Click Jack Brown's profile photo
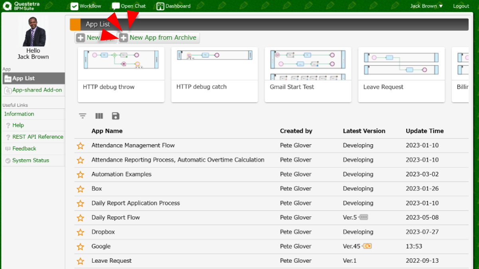This screenshot has width=479, height=269. point(34,32)
